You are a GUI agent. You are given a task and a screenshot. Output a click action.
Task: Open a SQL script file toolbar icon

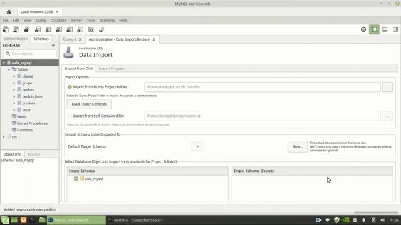click(16, 29)
